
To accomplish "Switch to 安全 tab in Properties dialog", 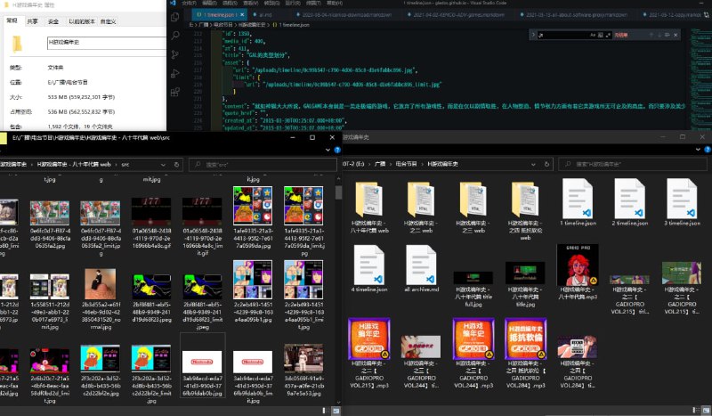I will tap(53, 20).
